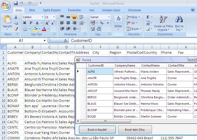Click Excel e Kaydet button in Form1
The height and width of the screenshot is (140, 197).
[x=97, y=130]
